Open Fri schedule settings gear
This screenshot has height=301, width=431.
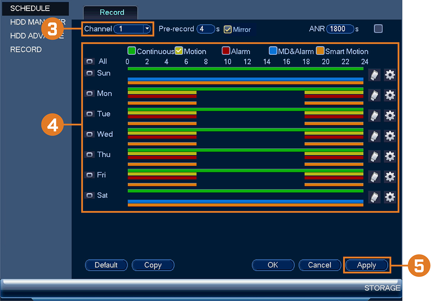[x=390, y=177]
